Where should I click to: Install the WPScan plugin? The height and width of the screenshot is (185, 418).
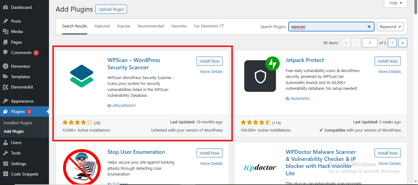[210, 61]
